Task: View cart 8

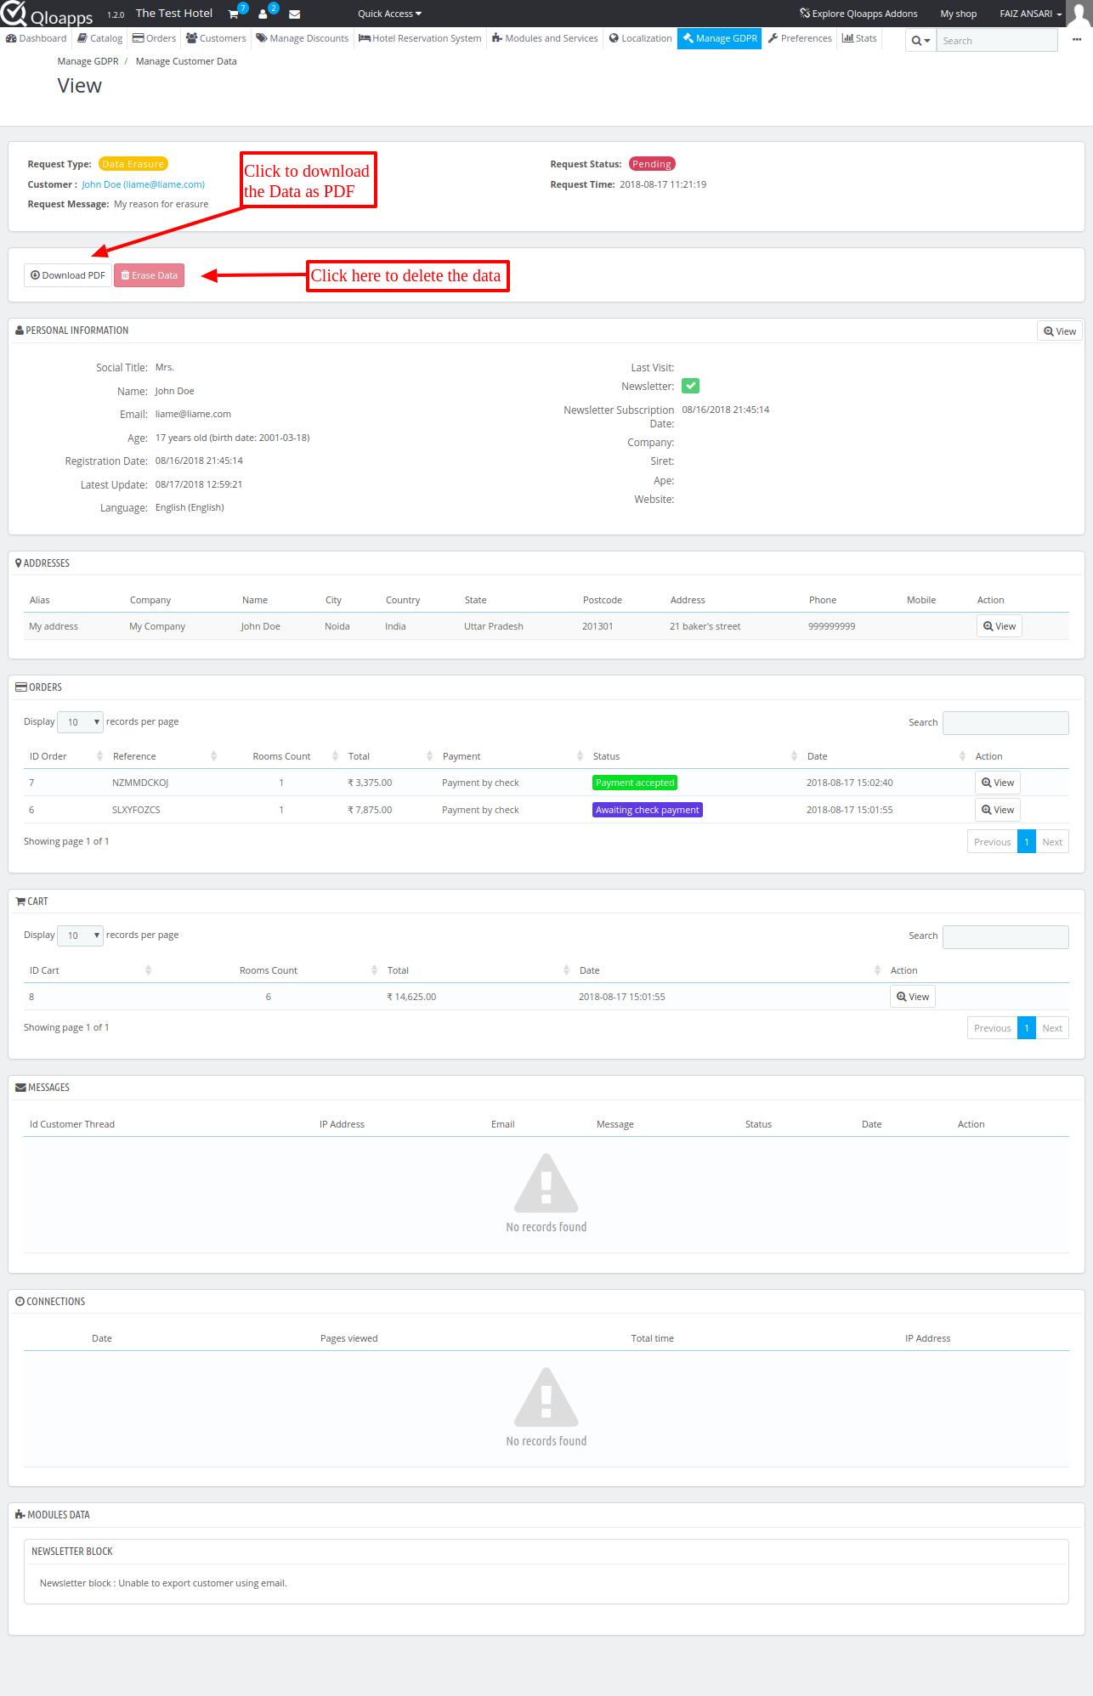Action: click(x=913, y=997)
